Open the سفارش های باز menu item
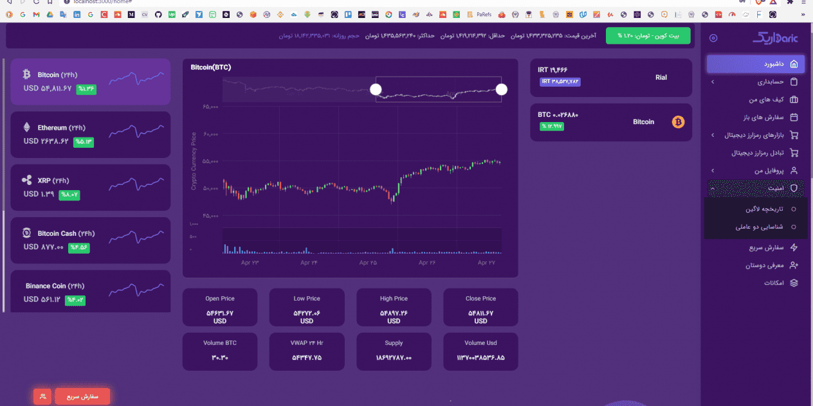 coord(756,118)
